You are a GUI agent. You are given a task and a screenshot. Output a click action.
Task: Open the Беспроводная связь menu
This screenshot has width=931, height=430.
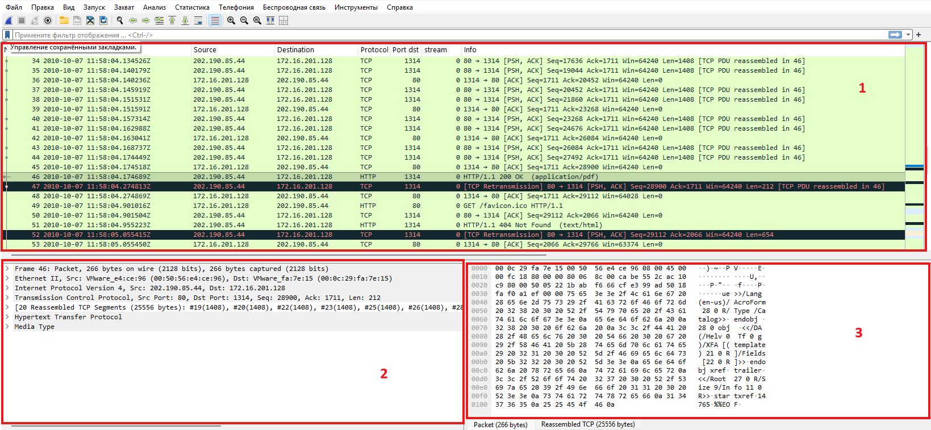coord(294,7)
